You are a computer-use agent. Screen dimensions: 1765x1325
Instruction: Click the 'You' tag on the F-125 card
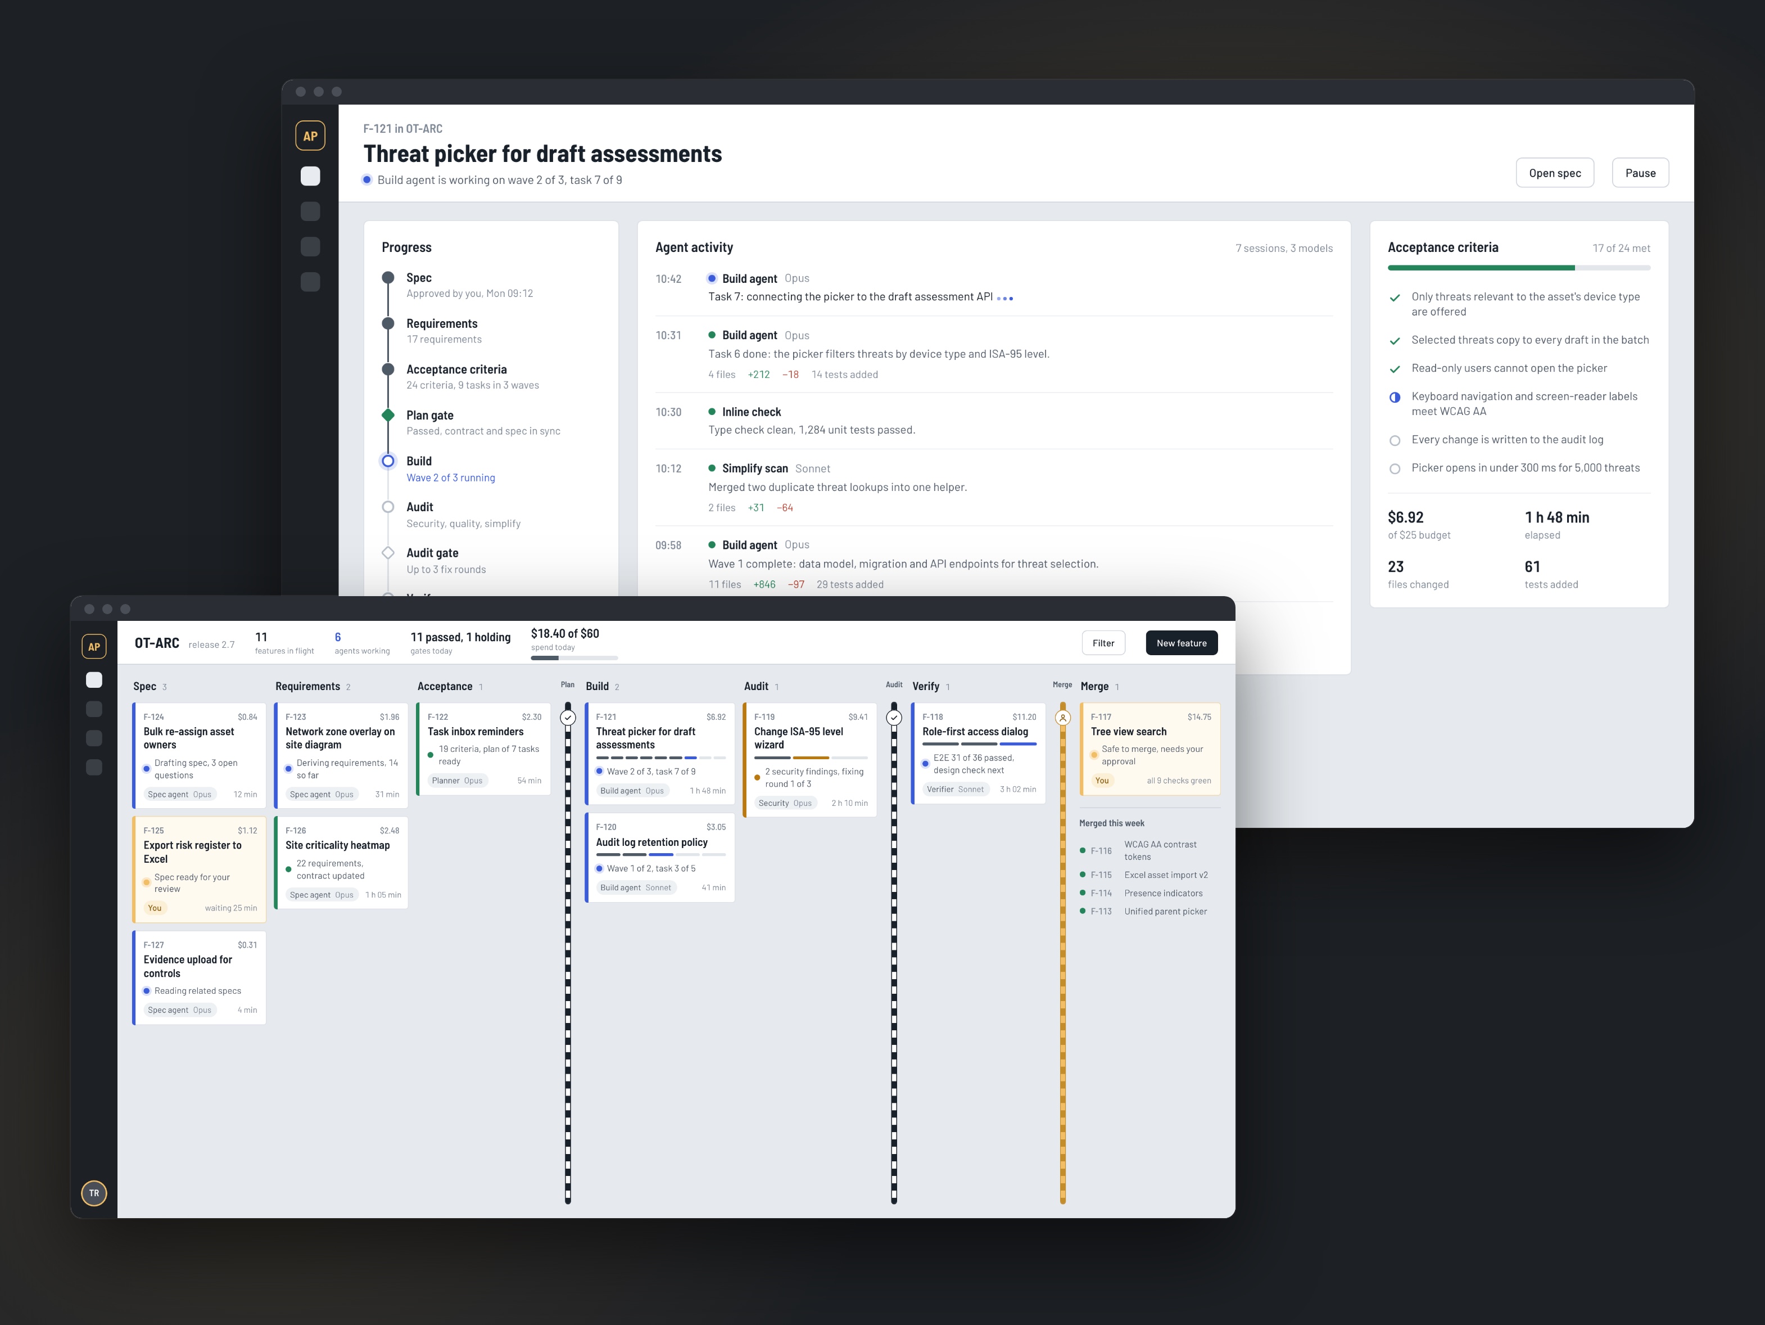(x=155, y=908)
